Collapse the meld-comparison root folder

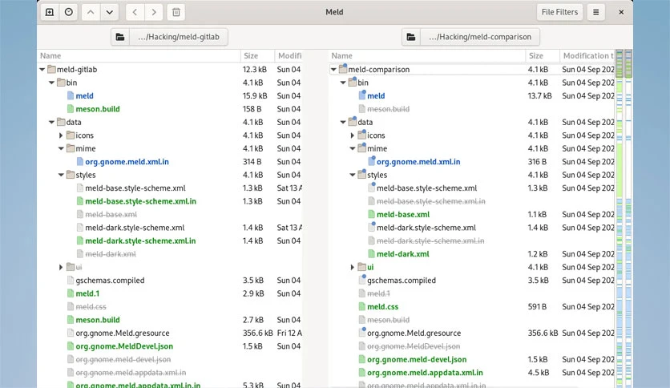click(x=333, y=69)
